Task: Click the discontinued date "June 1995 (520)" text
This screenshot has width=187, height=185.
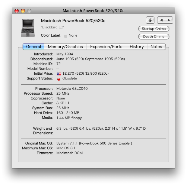Action: (70, 59)
